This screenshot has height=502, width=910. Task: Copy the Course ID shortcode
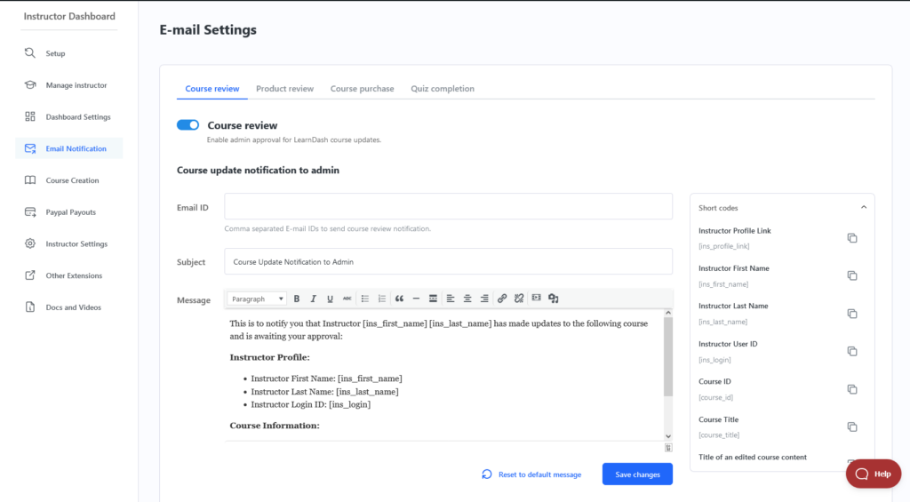click(x=851, y=389)
